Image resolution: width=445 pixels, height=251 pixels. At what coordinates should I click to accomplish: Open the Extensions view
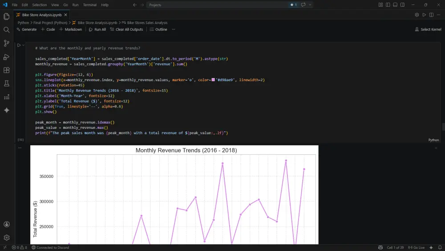click(7, 70)
